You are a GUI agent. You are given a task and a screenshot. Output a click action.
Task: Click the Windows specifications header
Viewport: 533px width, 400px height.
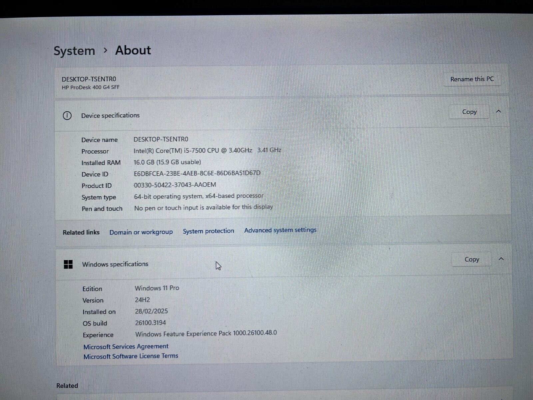[115, 264]
